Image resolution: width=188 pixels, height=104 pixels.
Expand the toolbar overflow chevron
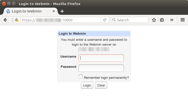(x=172, y=20)
